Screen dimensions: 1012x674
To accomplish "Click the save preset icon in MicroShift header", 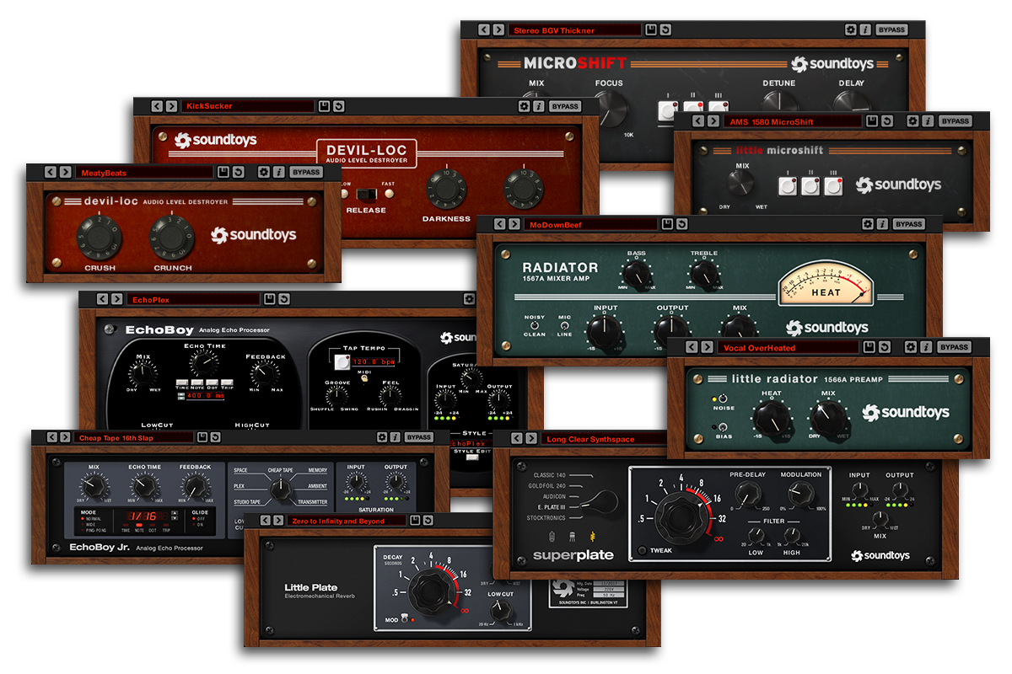I will 651,29.
